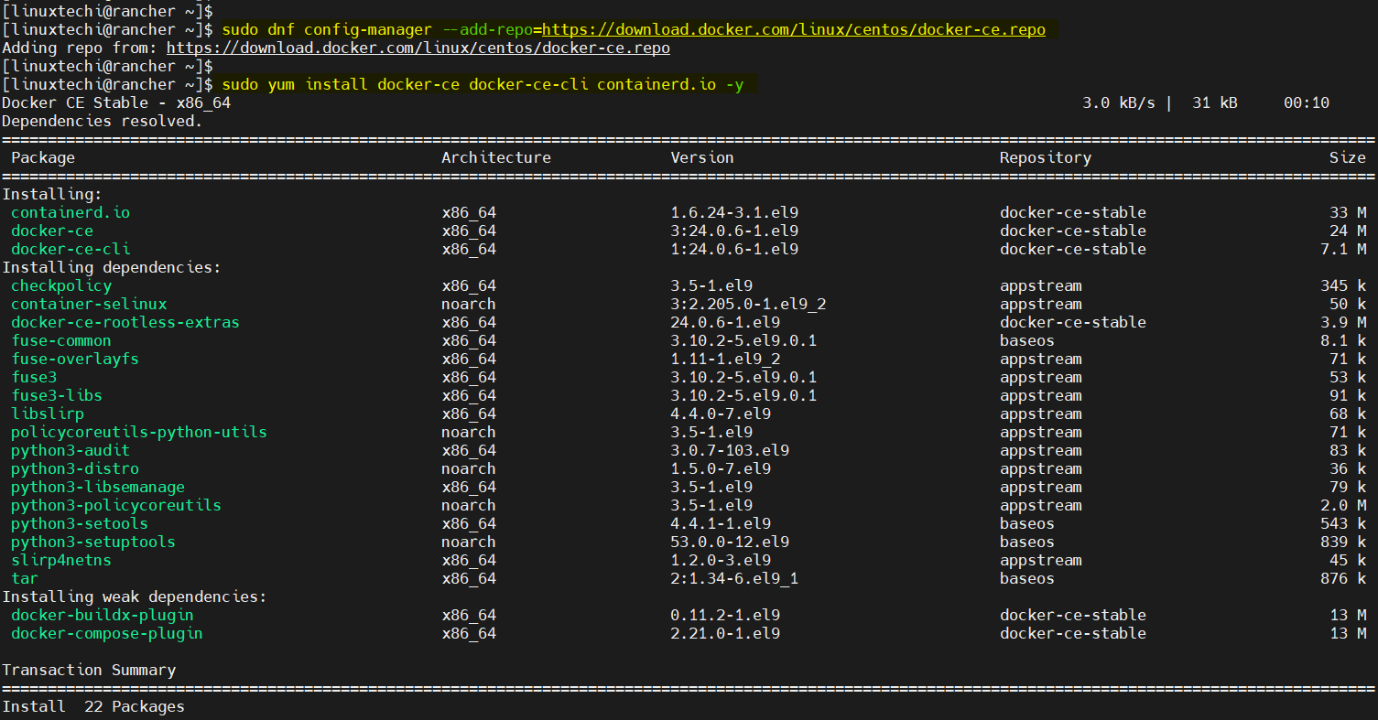This screenshot has width=1378, height=720.
Task: Click the 'Dependencies resolved.' line
Action: point(103,121)
